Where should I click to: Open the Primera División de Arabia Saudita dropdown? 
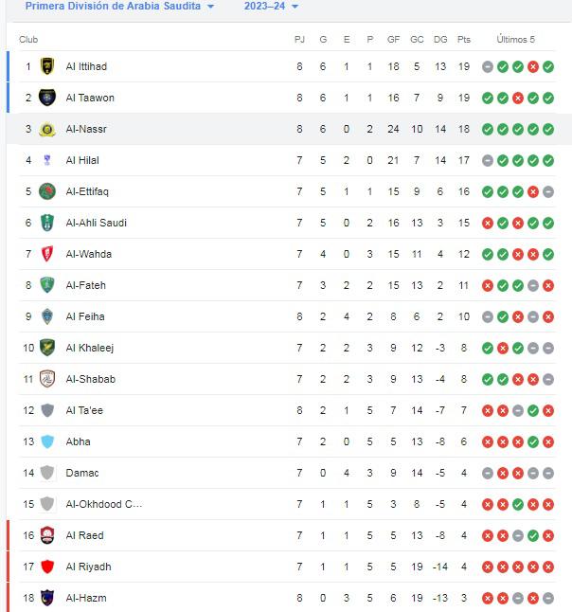[x=119, y=6]
